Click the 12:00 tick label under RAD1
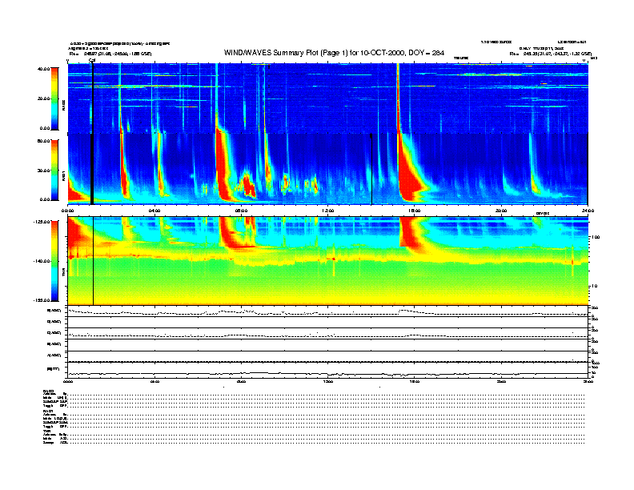The width and height of the screenshot is (634, 490). (x=328, y=211)
